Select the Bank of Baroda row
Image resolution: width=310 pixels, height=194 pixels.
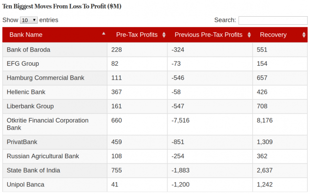pyautogui.click(x=29, y=50)
